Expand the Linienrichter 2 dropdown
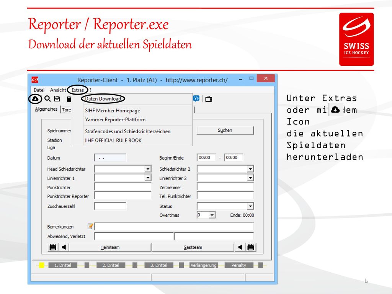Screen dimensions: 392x294 point(250,178)
